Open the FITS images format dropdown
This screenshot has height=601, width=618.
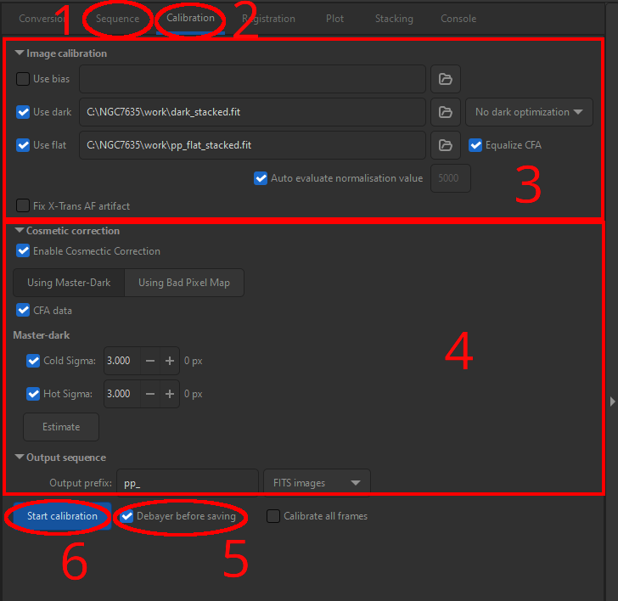coord(316,483)
